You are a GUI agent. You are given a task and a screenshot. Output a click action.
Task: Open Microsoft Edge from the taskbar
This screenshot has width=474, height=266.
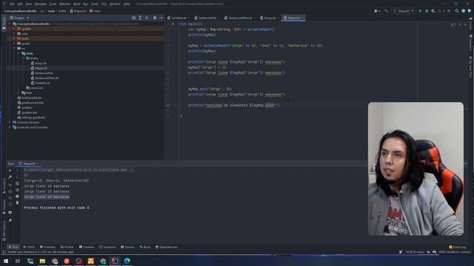[x=127, y=261]
